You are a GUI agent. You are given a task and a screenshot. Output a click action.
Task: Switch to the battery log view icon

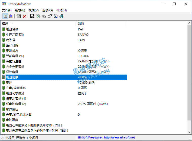pyautogui.click(x=11, y=16)
